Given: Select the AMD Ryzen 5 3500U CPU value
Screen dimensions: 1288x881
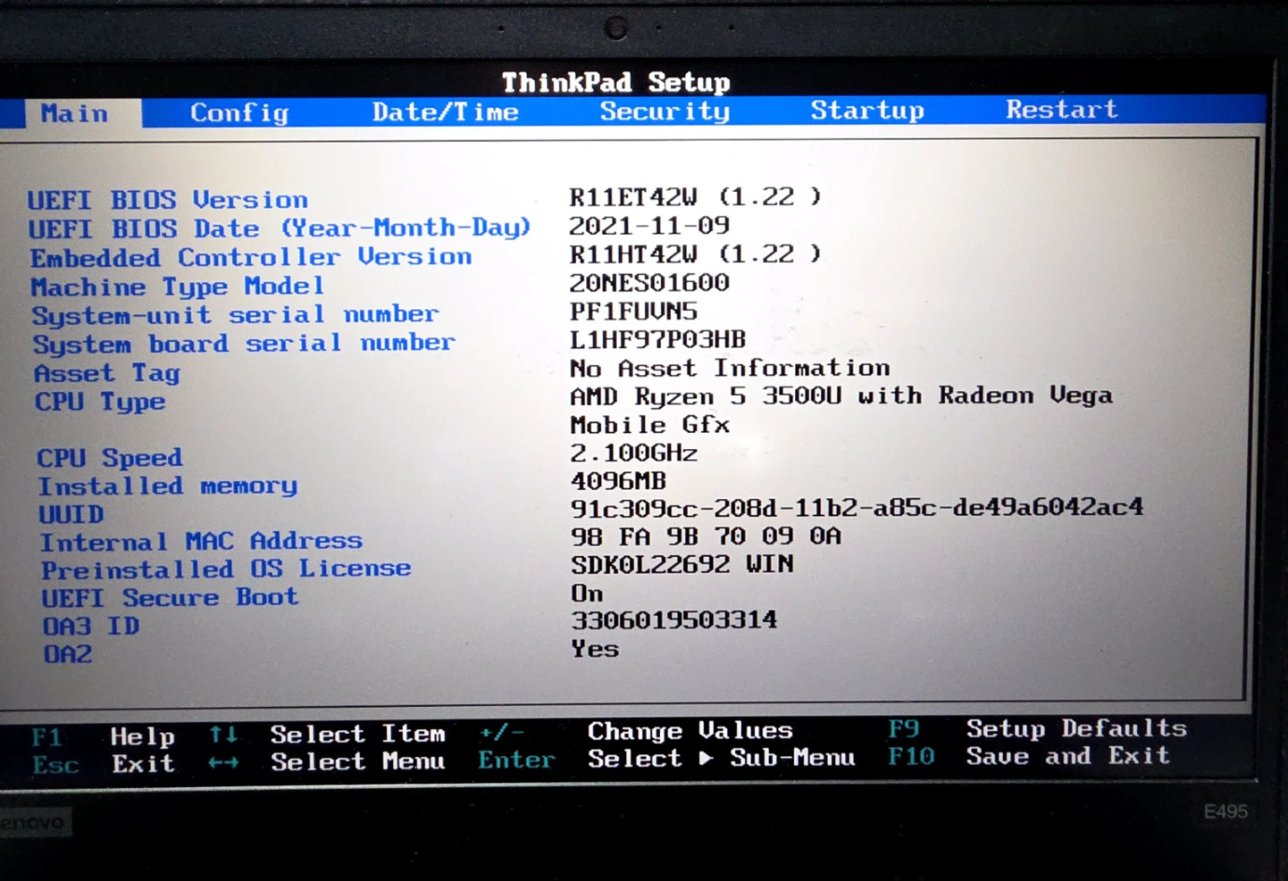Looking at the screenshot, I should 842,396.
